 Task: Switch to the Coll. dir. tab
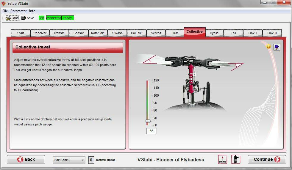point(137,33)
